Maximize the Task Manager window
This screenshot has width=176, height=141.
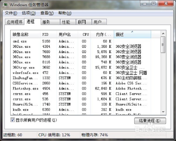pyautogui.click(x=154, y=4)
